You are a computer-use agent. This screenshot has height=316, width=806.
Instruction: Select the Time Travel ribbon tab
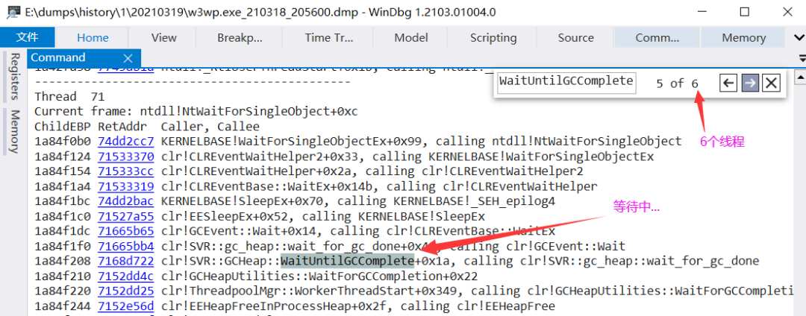pos(329,37)
